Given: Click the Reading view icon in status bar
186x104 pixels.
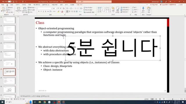Looking at the screenshot, I should click(x=160, y=99).
